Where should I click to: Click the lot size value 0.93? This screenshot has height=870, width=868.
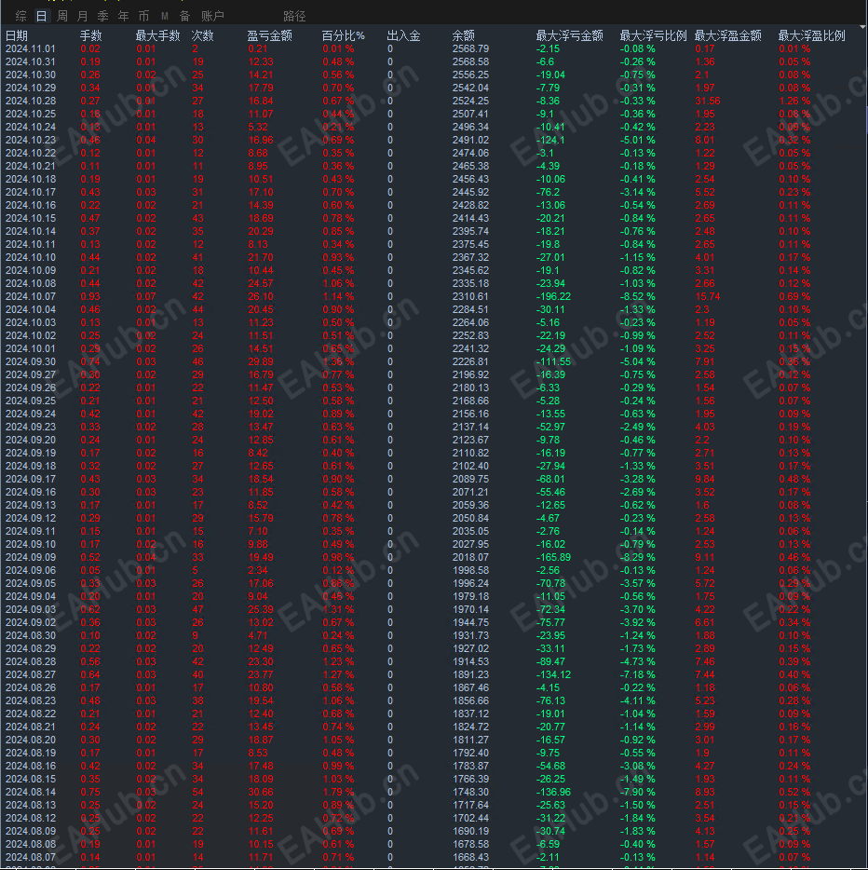coord(90,297)
